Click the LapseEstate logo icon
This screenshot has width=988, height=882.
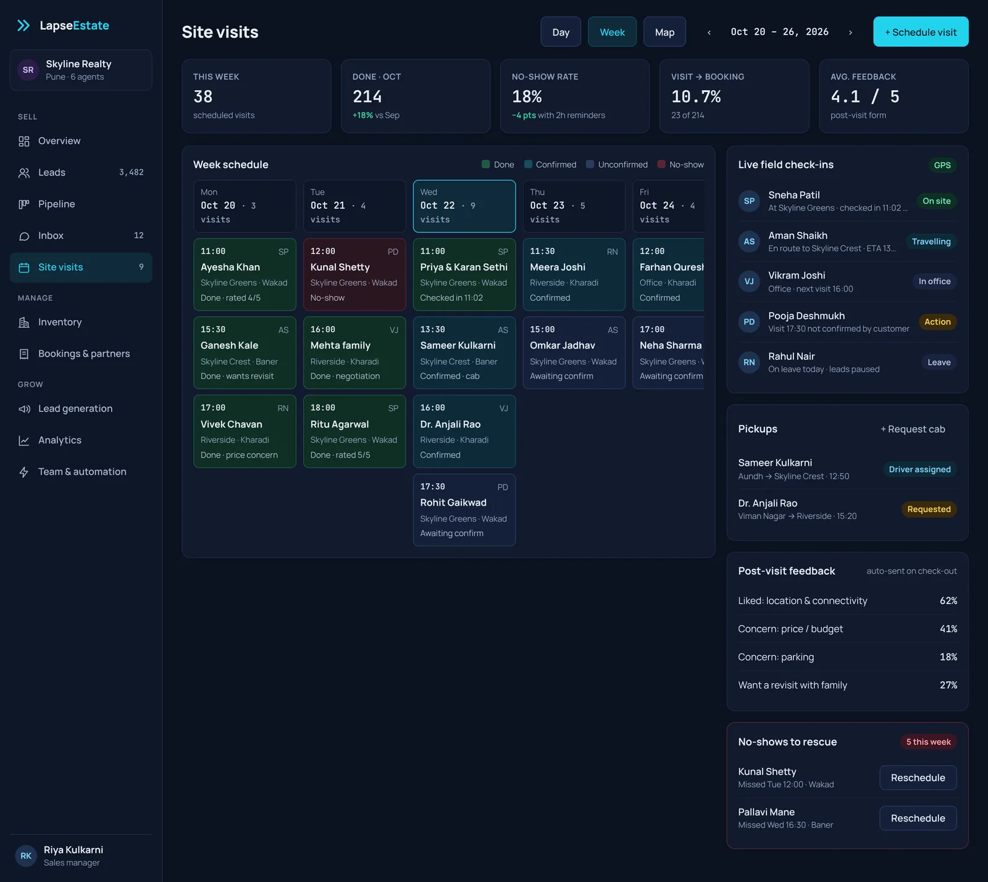click(23, 25)
